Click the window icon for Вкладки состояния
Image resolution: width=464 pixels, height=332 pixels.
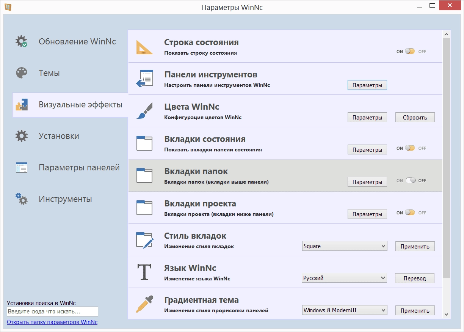pyautogui.click(x=144, y=143)
